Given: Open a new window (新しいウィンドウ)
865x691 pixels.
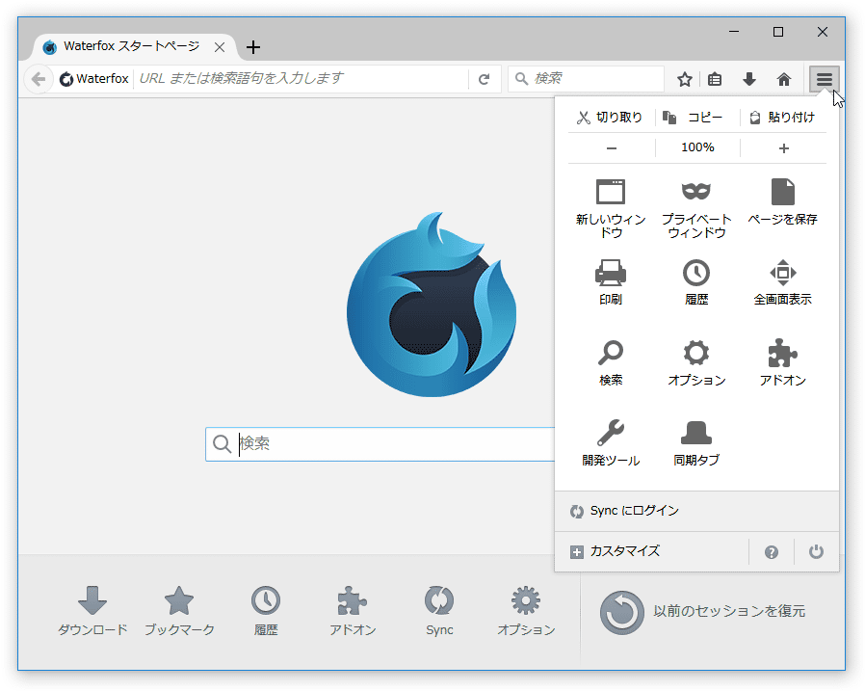Looking at the screenshot, I should (x=611, y=208).
